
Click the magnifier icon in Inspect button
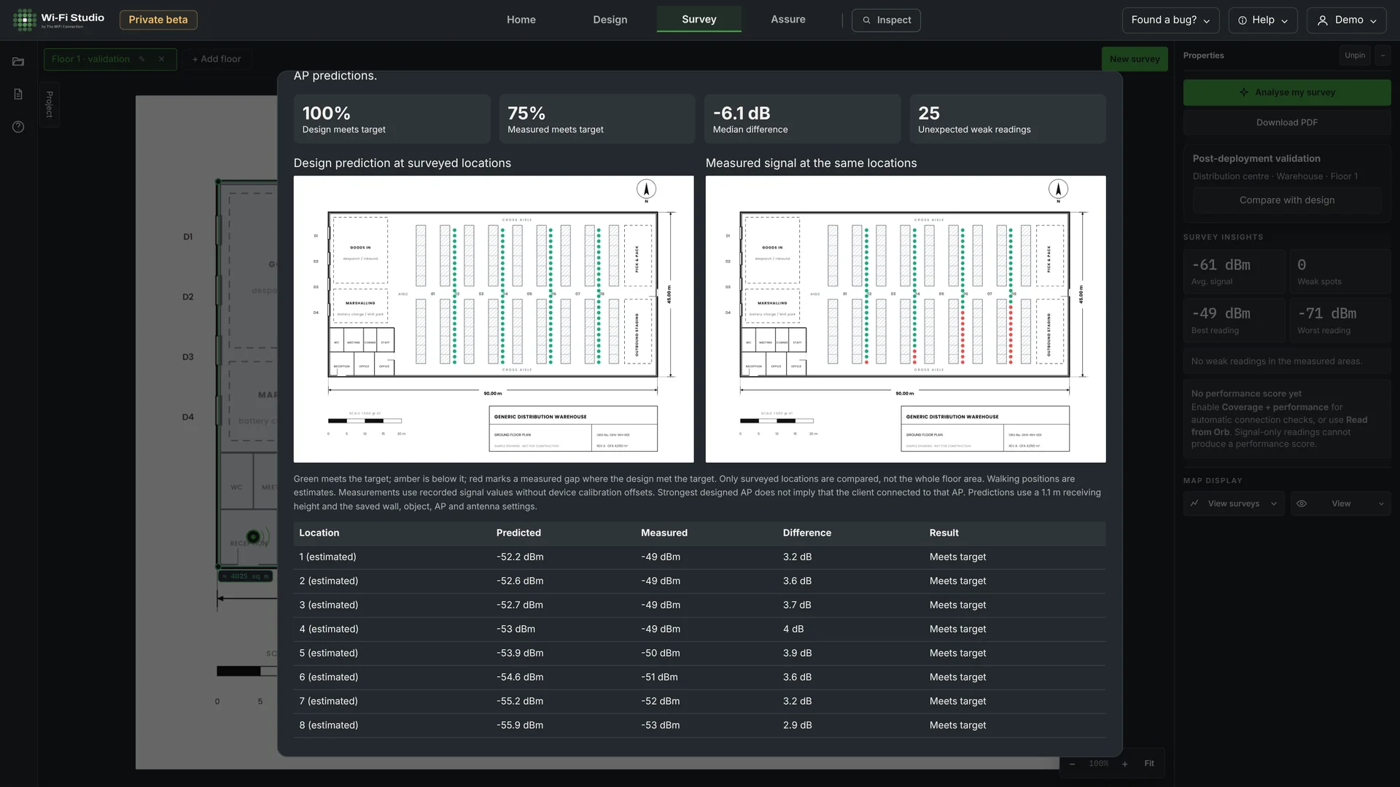pyautogui.click(x=866, y=20)
